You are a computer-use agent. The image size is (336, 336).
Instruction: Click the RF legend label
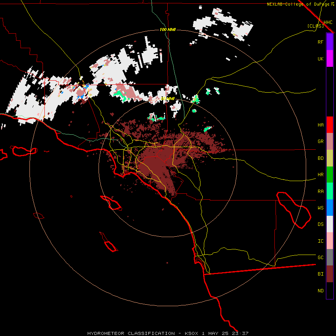(320, 42)
